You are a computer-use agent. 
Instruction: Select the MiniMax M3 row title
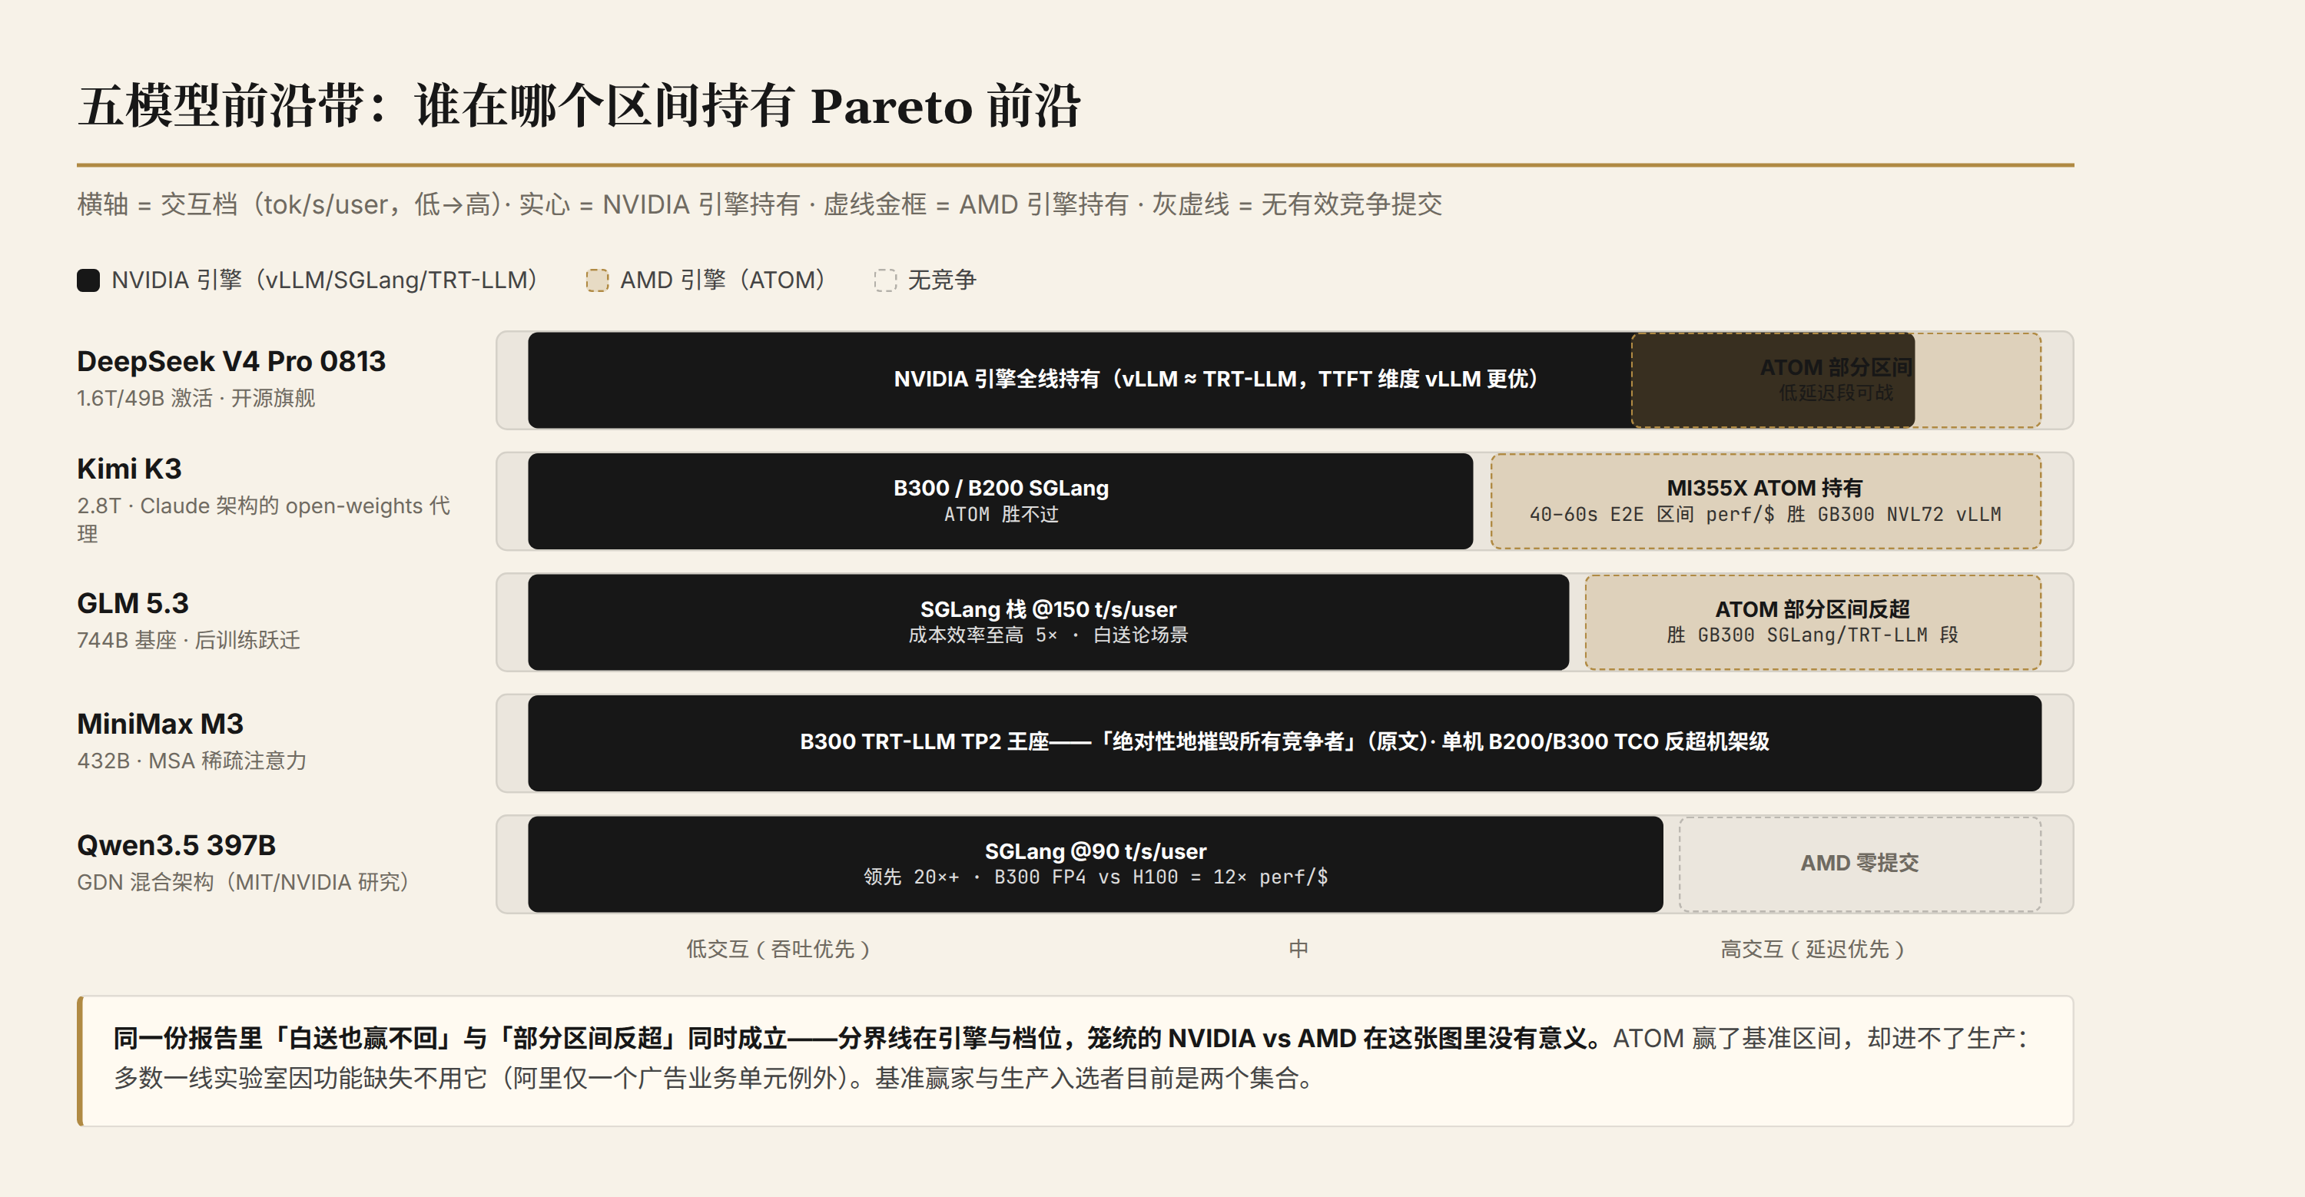tap(160, 724)
